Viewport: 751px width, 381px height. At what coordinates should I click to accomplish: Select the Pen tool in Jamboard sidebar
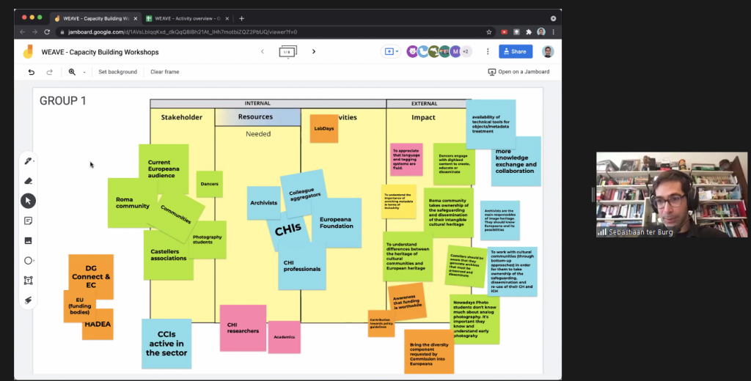tap(29, 161)
